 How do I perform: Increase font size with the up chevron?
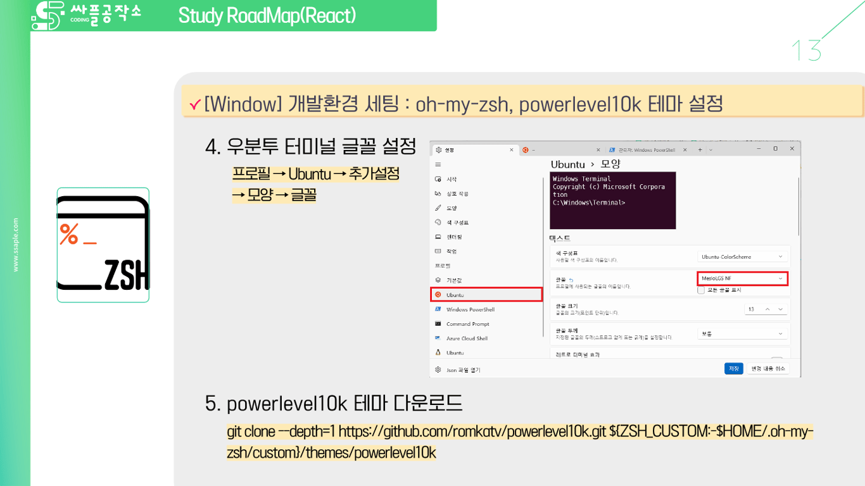[767, 309]
